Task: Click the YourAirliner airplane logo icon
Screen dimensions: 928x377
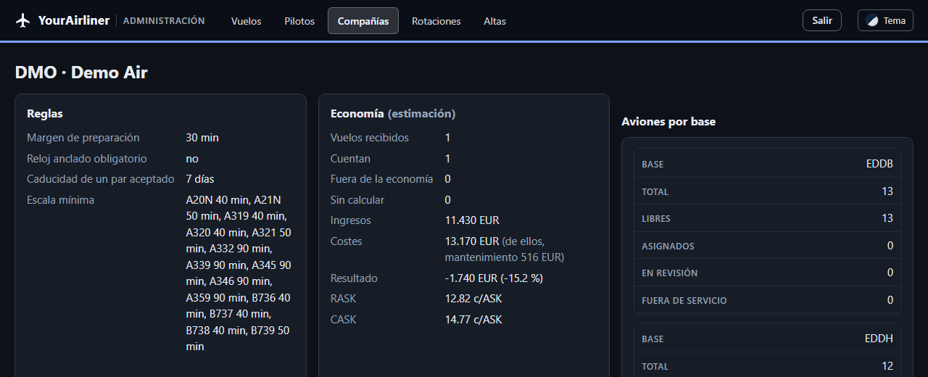Action: coord(23,20)
